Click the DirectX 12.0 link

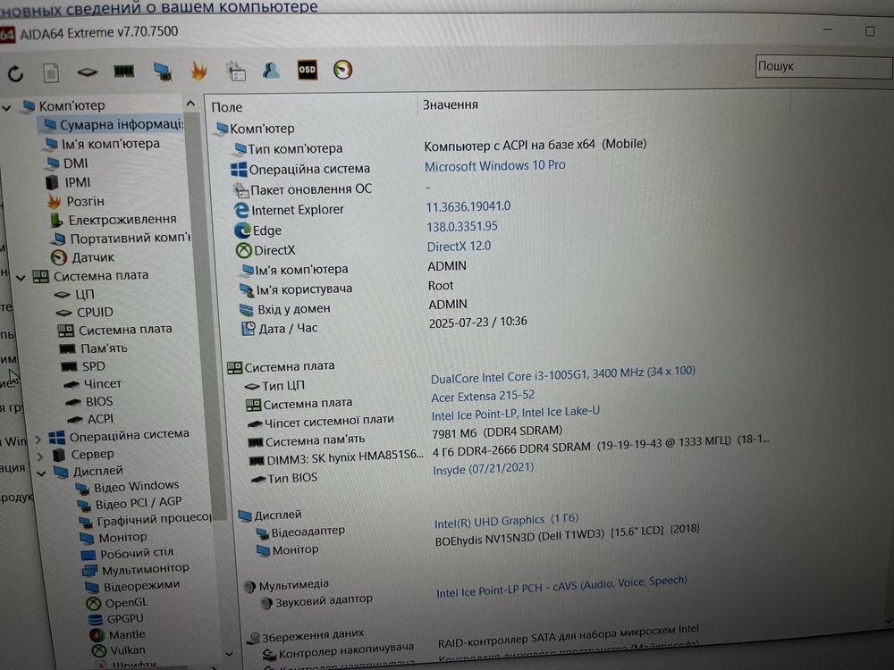pos(459,247)
